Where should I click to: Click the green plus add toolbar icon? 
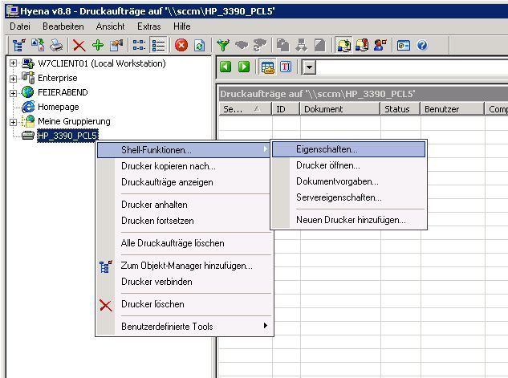pyautogui.click(x=98, y=46)
